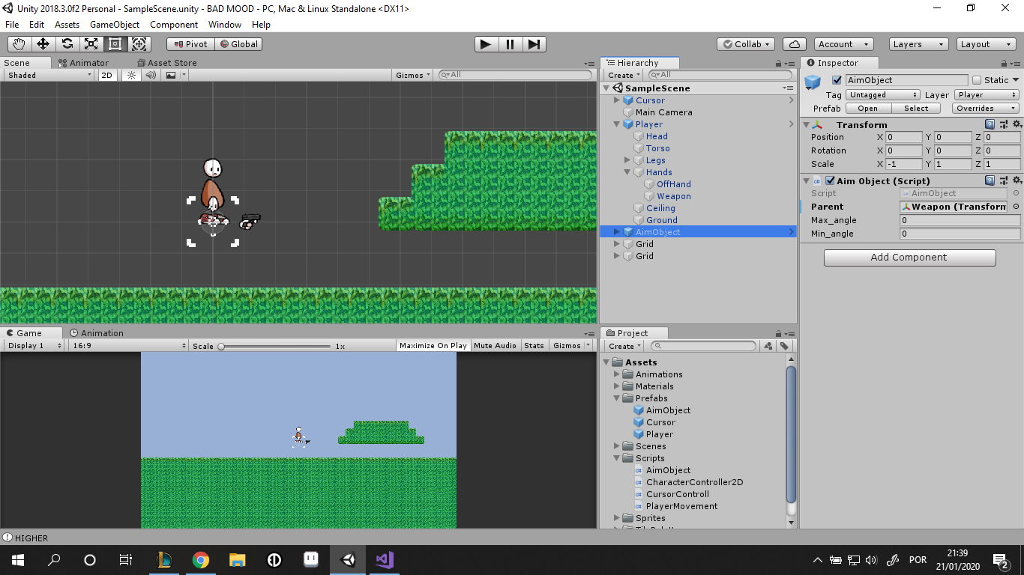The height and width of the screenshot is (575, 1024).
Task: Open the Shaded draw mode dropdown
Action: click(49, 75)
